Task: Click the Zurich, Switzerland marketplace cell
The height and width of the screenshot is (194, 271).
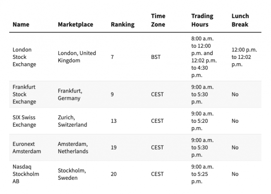Action: click(x=72, y=121)
